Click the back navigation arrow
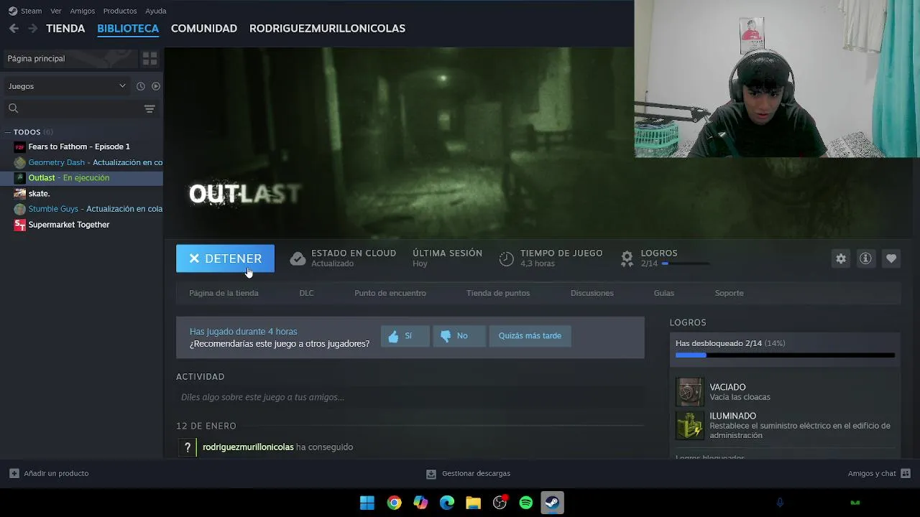The height and width of the screenshot is (517, 920). pos(14,28)
